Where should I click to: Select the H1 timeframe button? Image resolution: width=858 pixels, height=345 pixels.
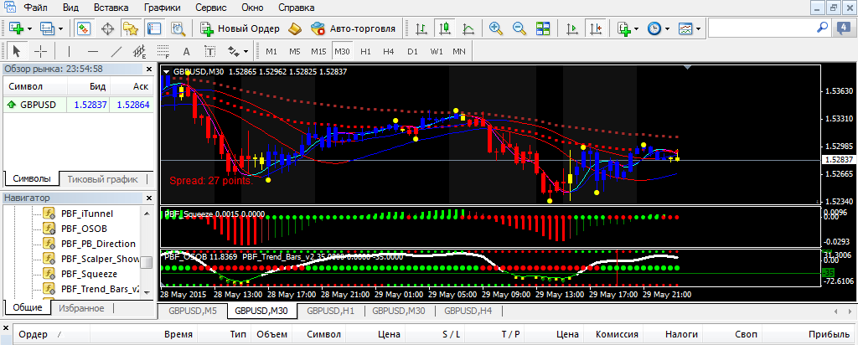[365, 51]
